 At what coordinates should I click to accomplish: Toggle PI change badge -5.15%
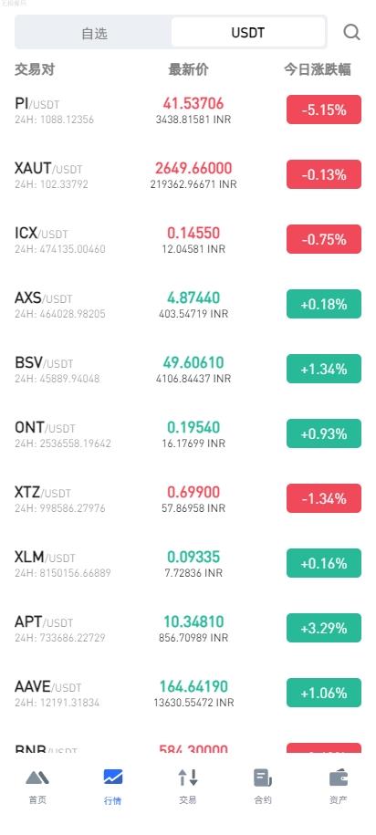(x=324, y=110)
